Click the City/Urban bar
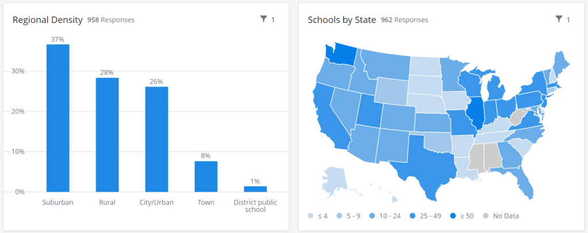The image size is (588, 233). [156, 139]
